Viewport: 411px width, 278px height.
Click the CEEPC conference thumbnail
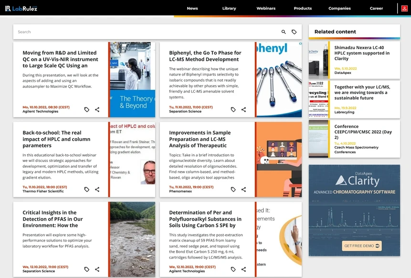click(x=318, y=139)
